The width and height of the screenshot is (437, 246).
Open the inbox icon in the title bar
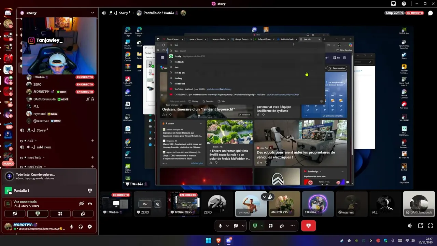point(393,4)
